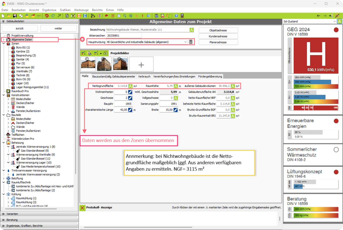Image resolution: width=343 pixels, height=230 pixels.
Task: Click the calculator icon beside Hauptnutzung
Action: (x=190, y=42)
